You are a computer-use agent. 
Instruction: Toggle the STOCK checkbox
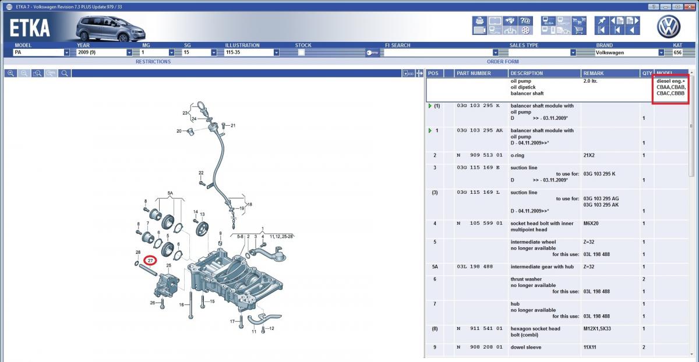(301, 52)
